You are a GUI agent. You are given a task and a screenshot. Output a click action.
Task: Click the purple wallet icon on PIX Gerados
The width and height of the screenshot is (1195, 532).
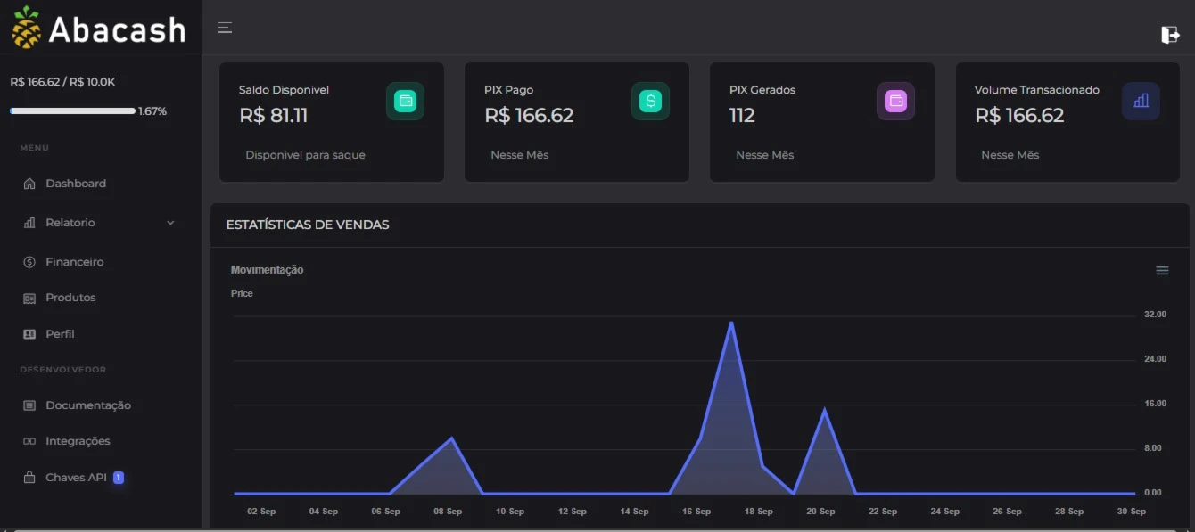pyautogui.click(x=895, y=101)
